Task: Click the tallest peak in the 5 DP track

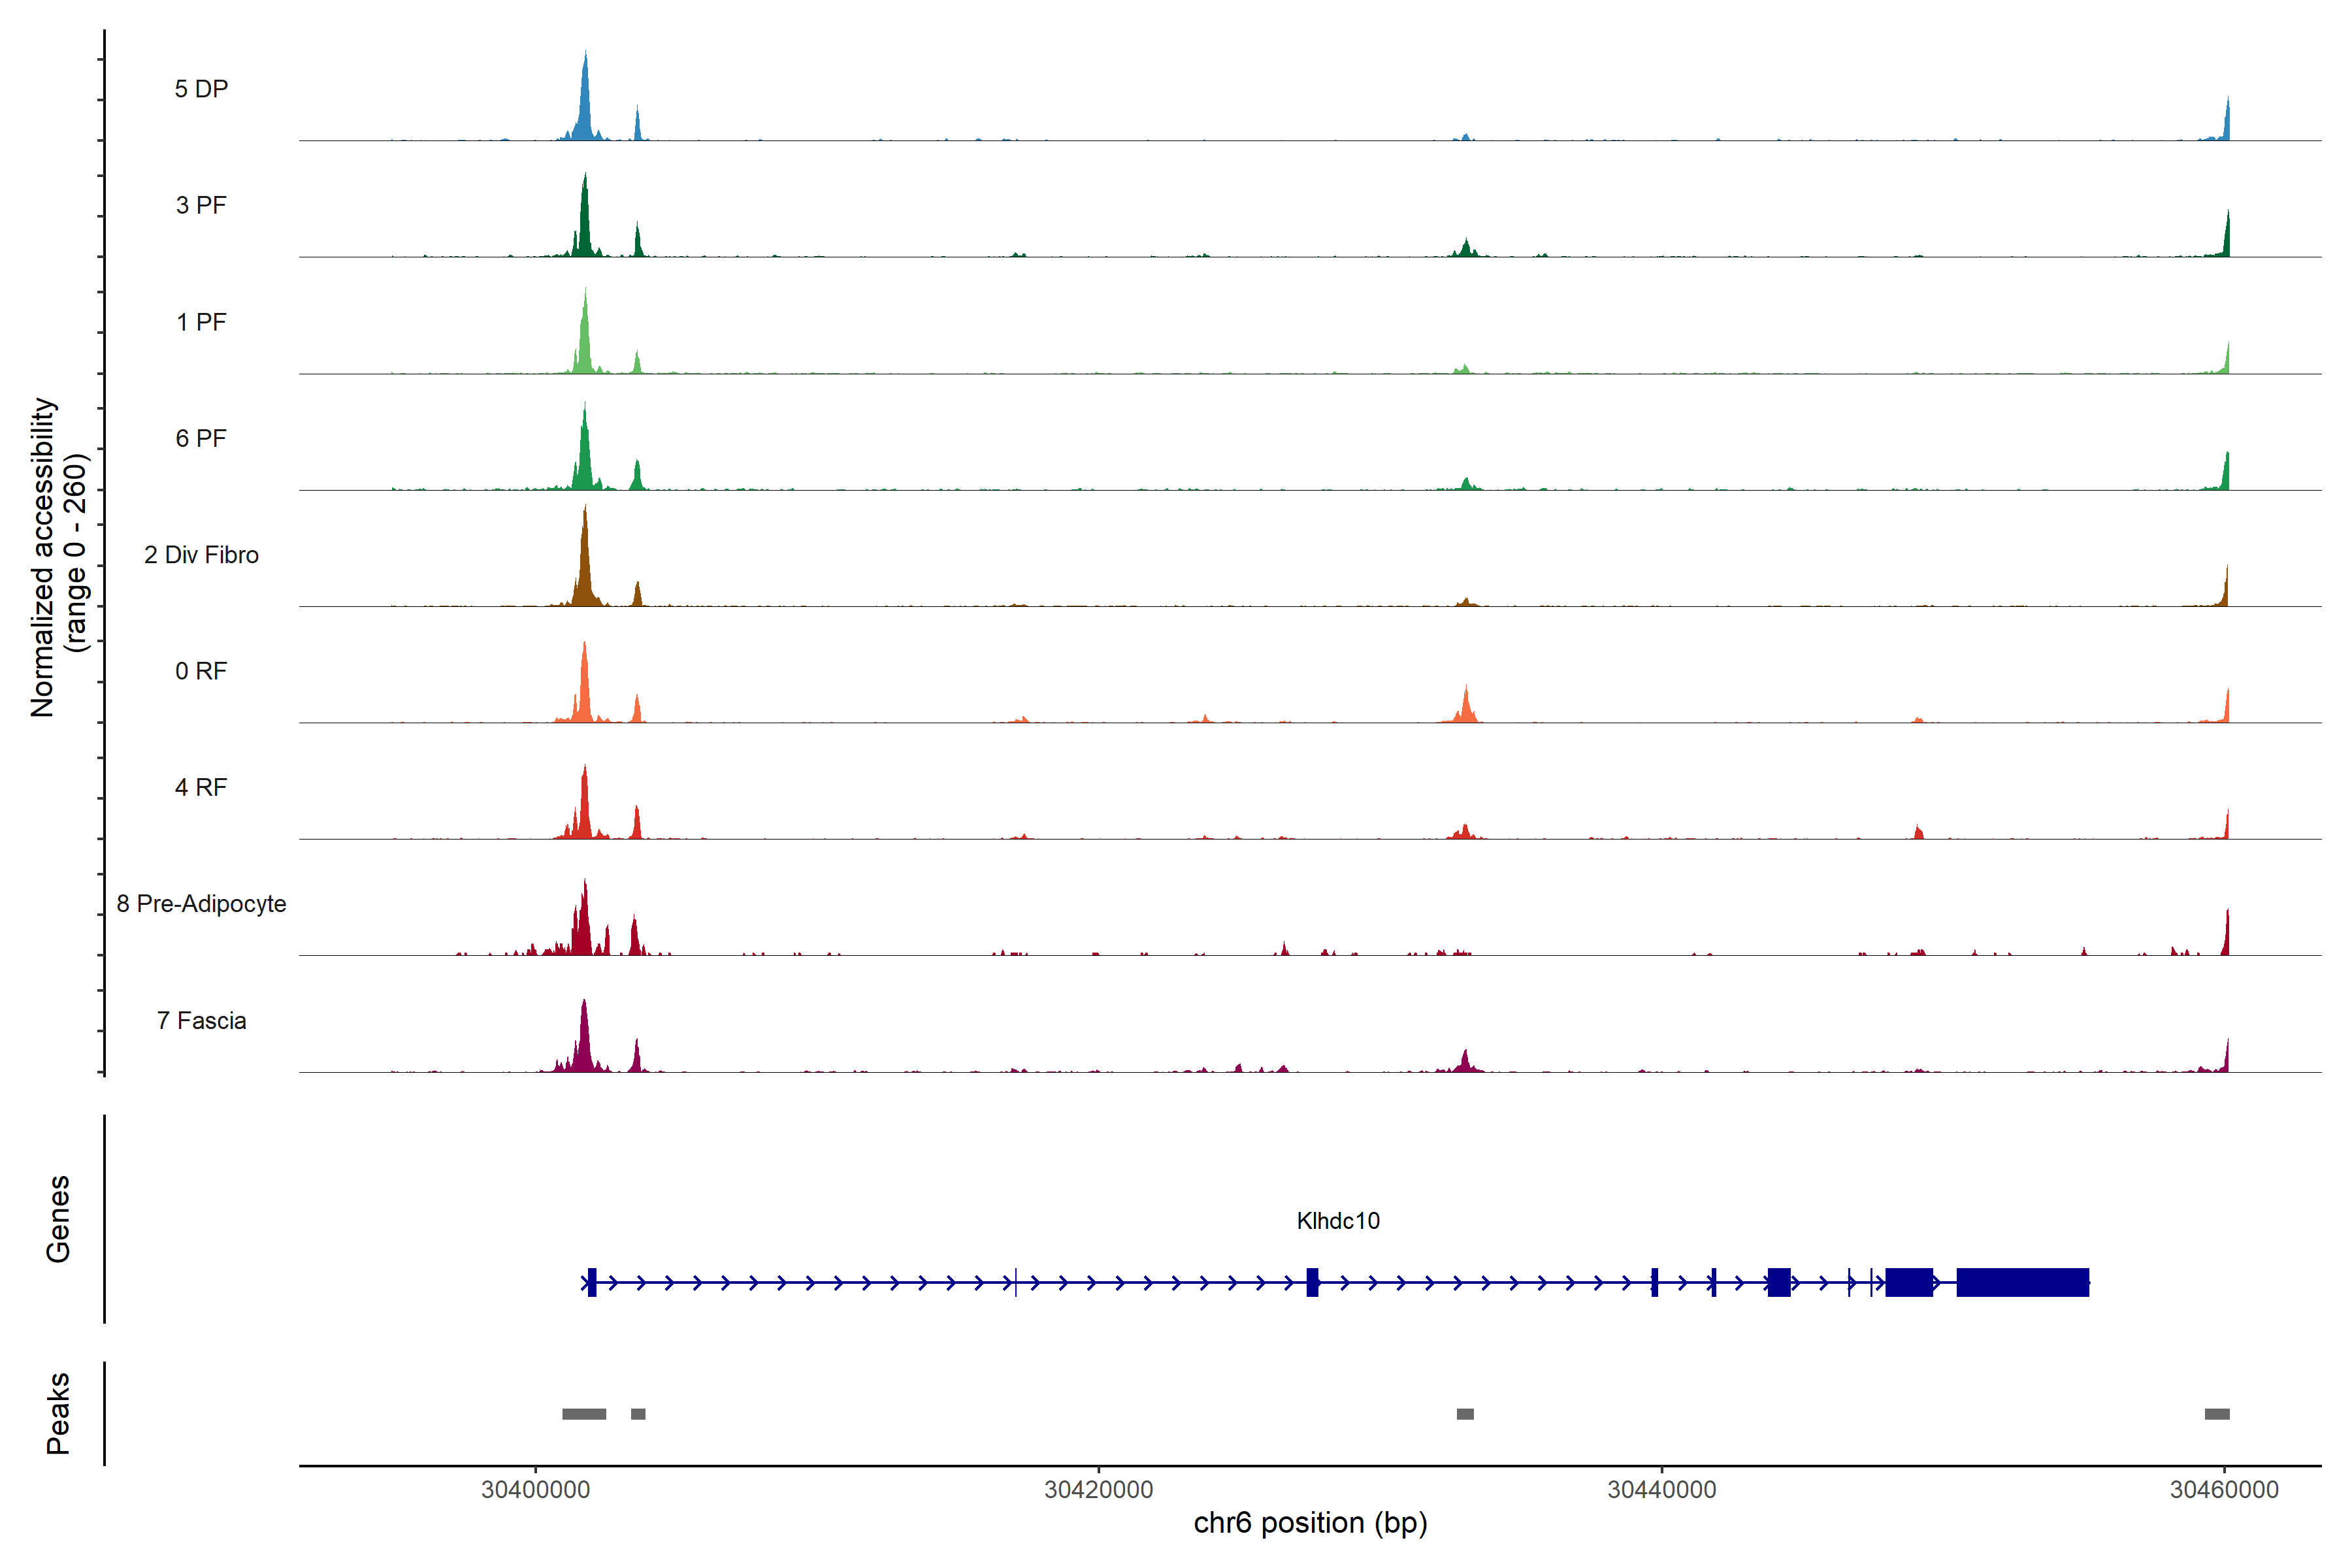Action: click(585, 100)
